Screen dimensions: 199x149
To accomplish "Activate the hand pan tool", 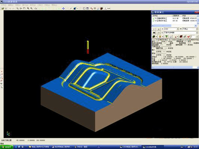I will pyautogui.click(x=24, y=8).
